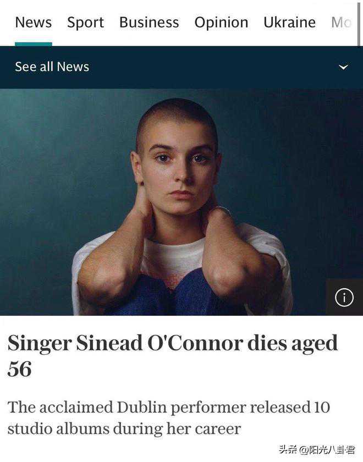The image size is (363, 462).
Task: Click the number 56 in the headline
Action: click(x=20, y=369)
